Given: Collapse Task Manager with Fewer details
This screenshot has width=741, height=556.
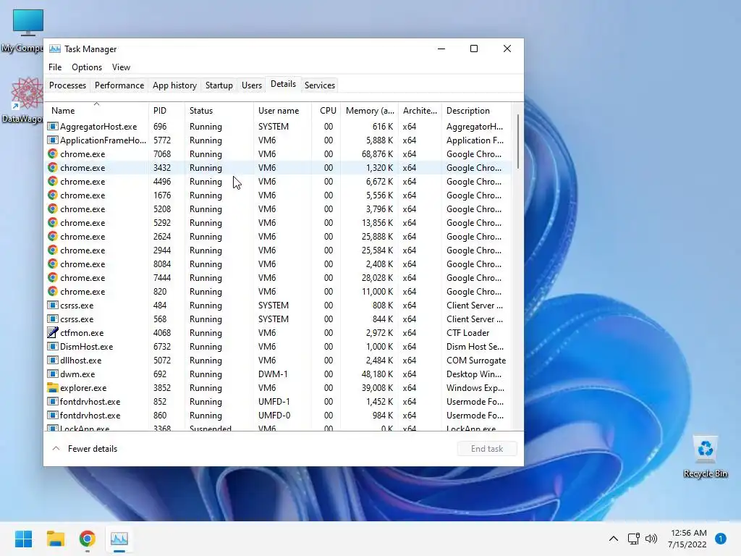Looking at the screenshot, I should (x=85, y=449).
